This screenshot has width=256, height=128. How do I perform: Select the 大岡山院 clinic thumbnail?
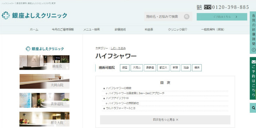[44, 81]
